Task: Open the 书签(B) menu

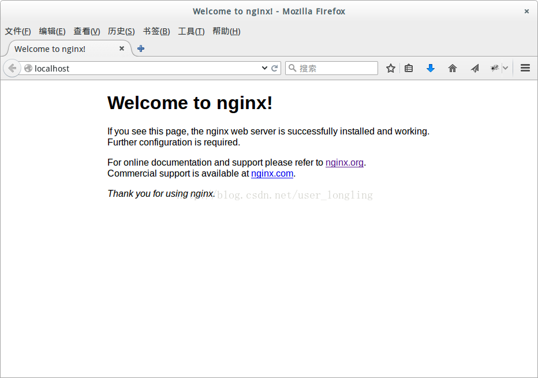Action: (x=156, y=31)
